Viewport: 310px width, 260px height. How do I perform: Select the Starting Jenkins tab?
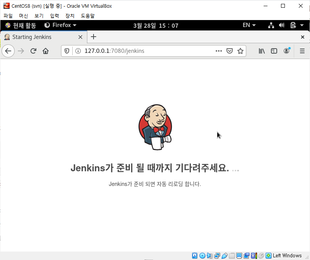pyautogui.click(x=44, y=37)
